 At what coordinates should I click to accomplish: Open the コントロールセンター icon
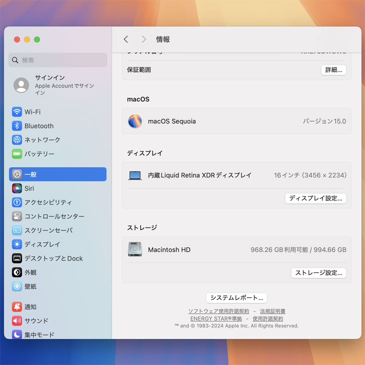coord(17,216)
